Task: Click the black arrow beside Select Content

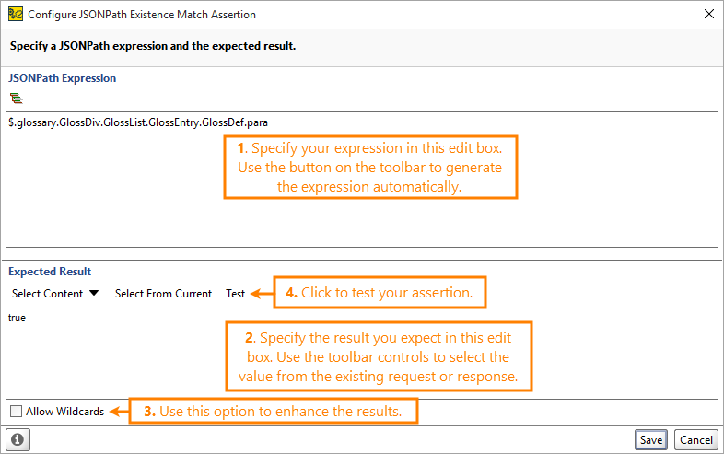Action: (94, 293)
